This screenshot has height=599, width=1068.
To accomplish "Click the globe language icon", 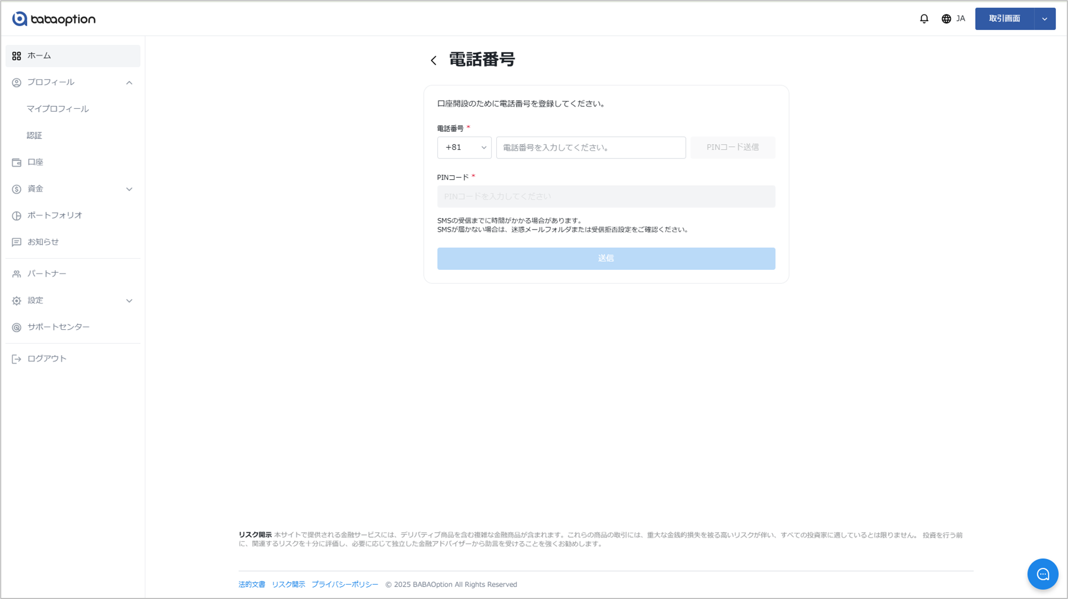I will (946, 19).
